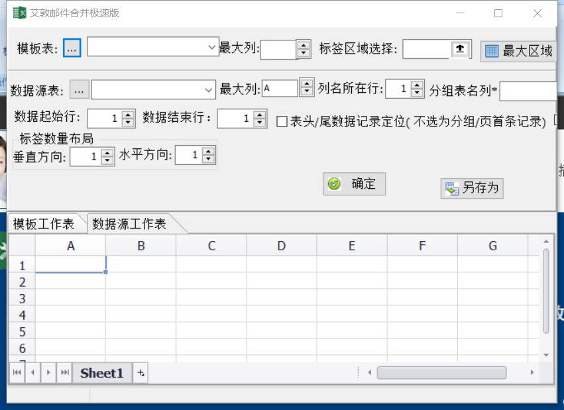The height and width of the screenshot is (410, 564).
Task: Decrease 列名所在行 value
Action: (x=417, y=93)
